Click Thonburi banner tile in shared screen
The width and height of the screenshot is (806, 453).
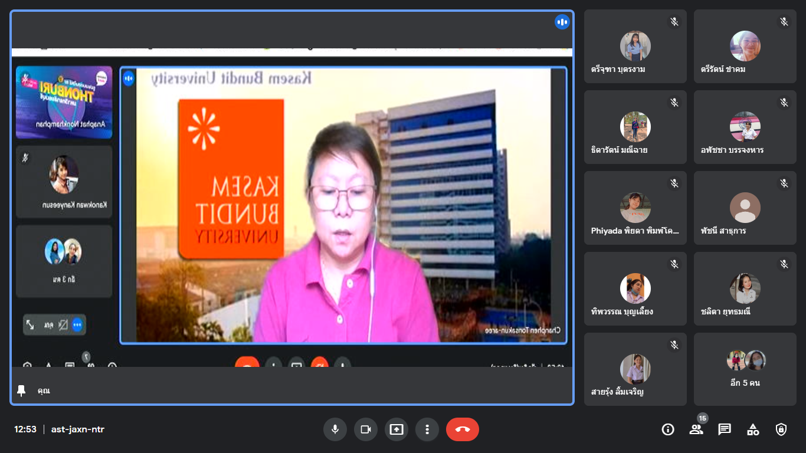(64, 102)
